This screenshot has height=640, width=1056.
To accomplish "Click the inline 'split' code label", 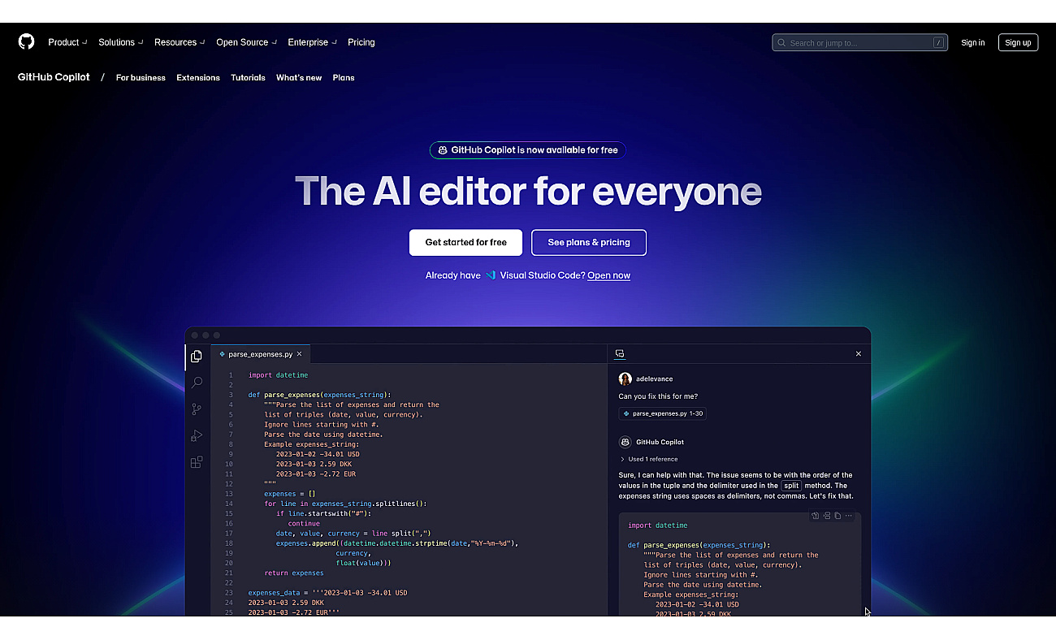I will 791,486.
